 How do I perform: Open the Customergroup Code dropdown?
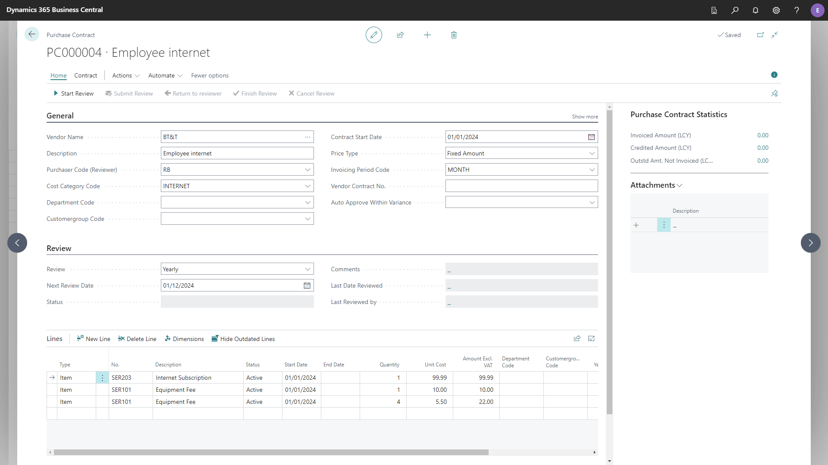pyautogui.click(x=307, y=219)
